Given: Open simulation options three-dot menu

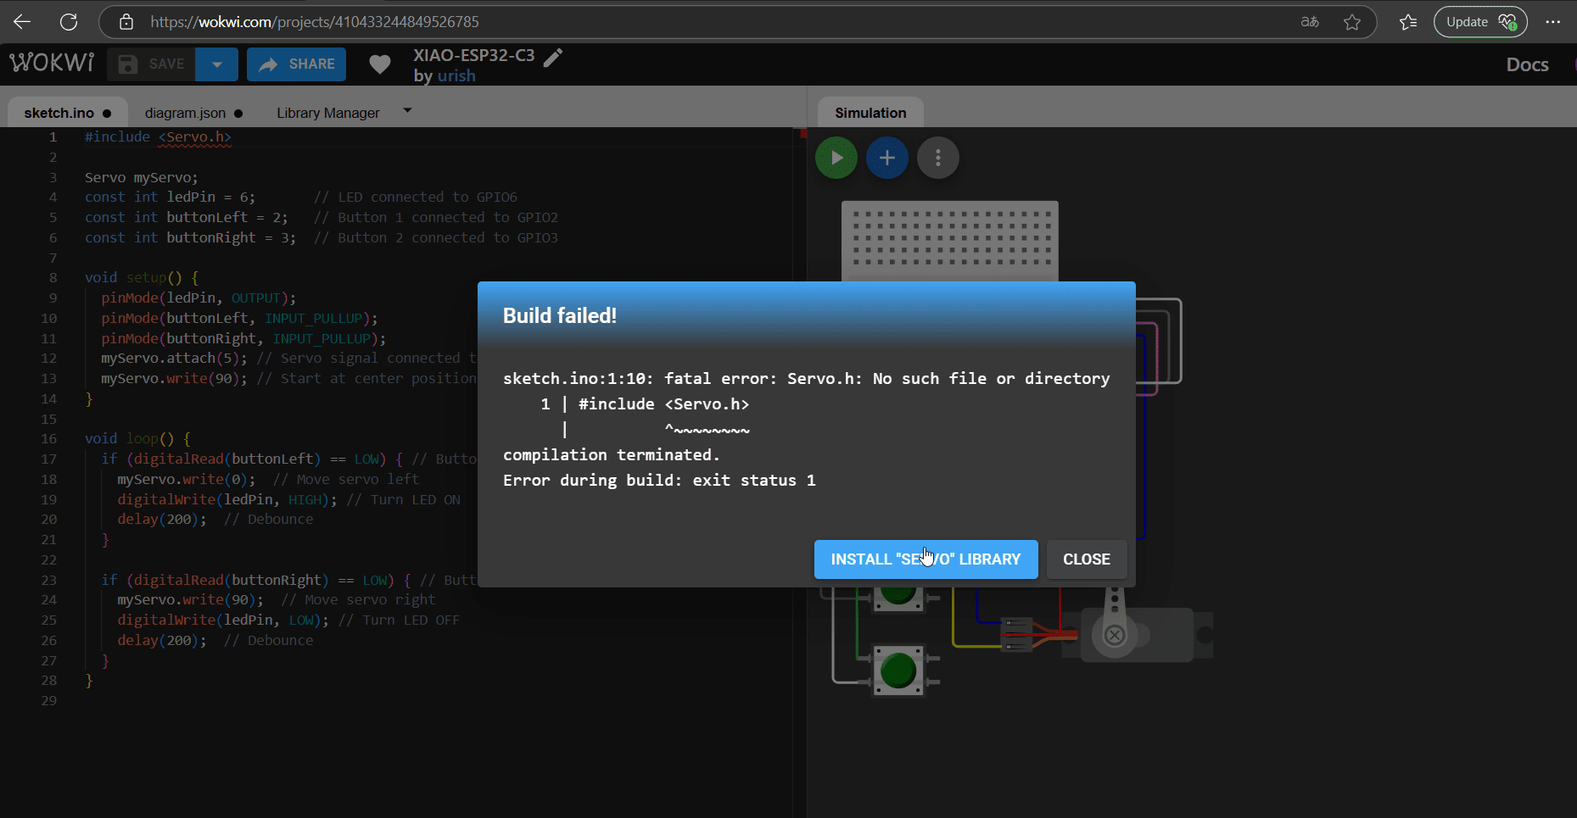Looking at the screenshot, I should (938, 158).
